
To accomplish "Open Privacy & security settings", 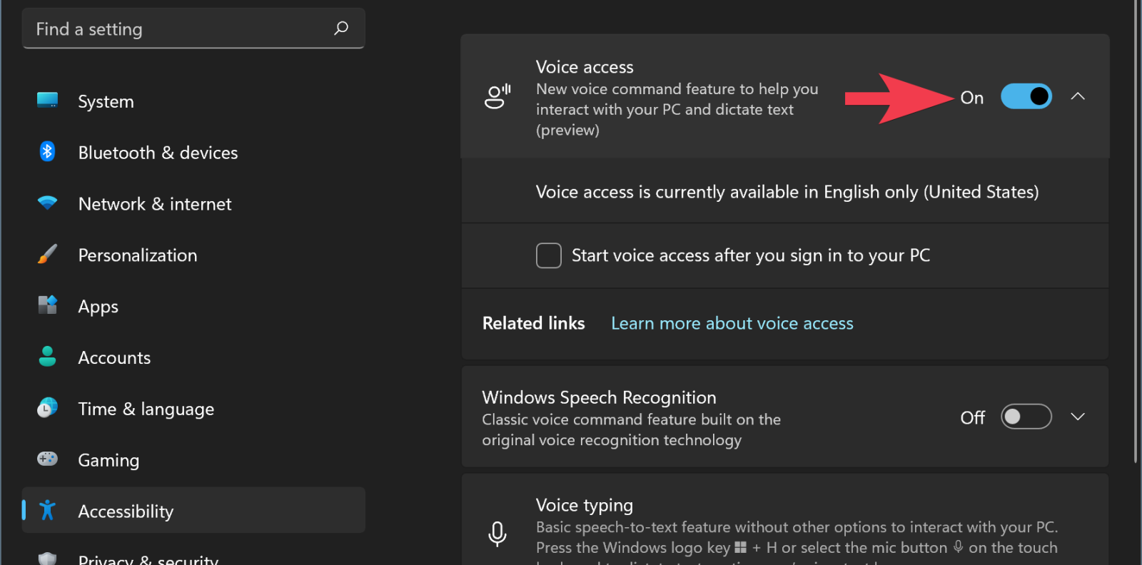I will (148, 559).
